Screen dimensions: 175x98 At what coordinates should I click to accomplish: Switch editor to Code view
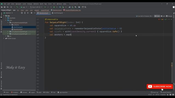click(157, 16)
